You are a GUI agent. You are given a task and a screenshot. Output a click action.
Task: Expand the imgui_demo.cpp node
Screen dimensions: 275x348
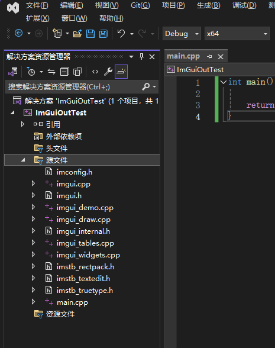pos(33,207)
